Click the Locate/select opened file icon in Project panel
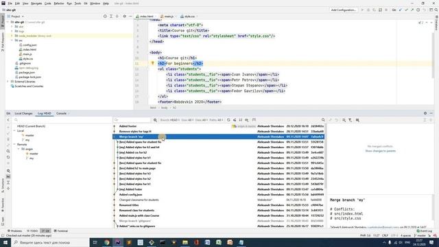The image size is (439, 247). (x=105, y=16)
